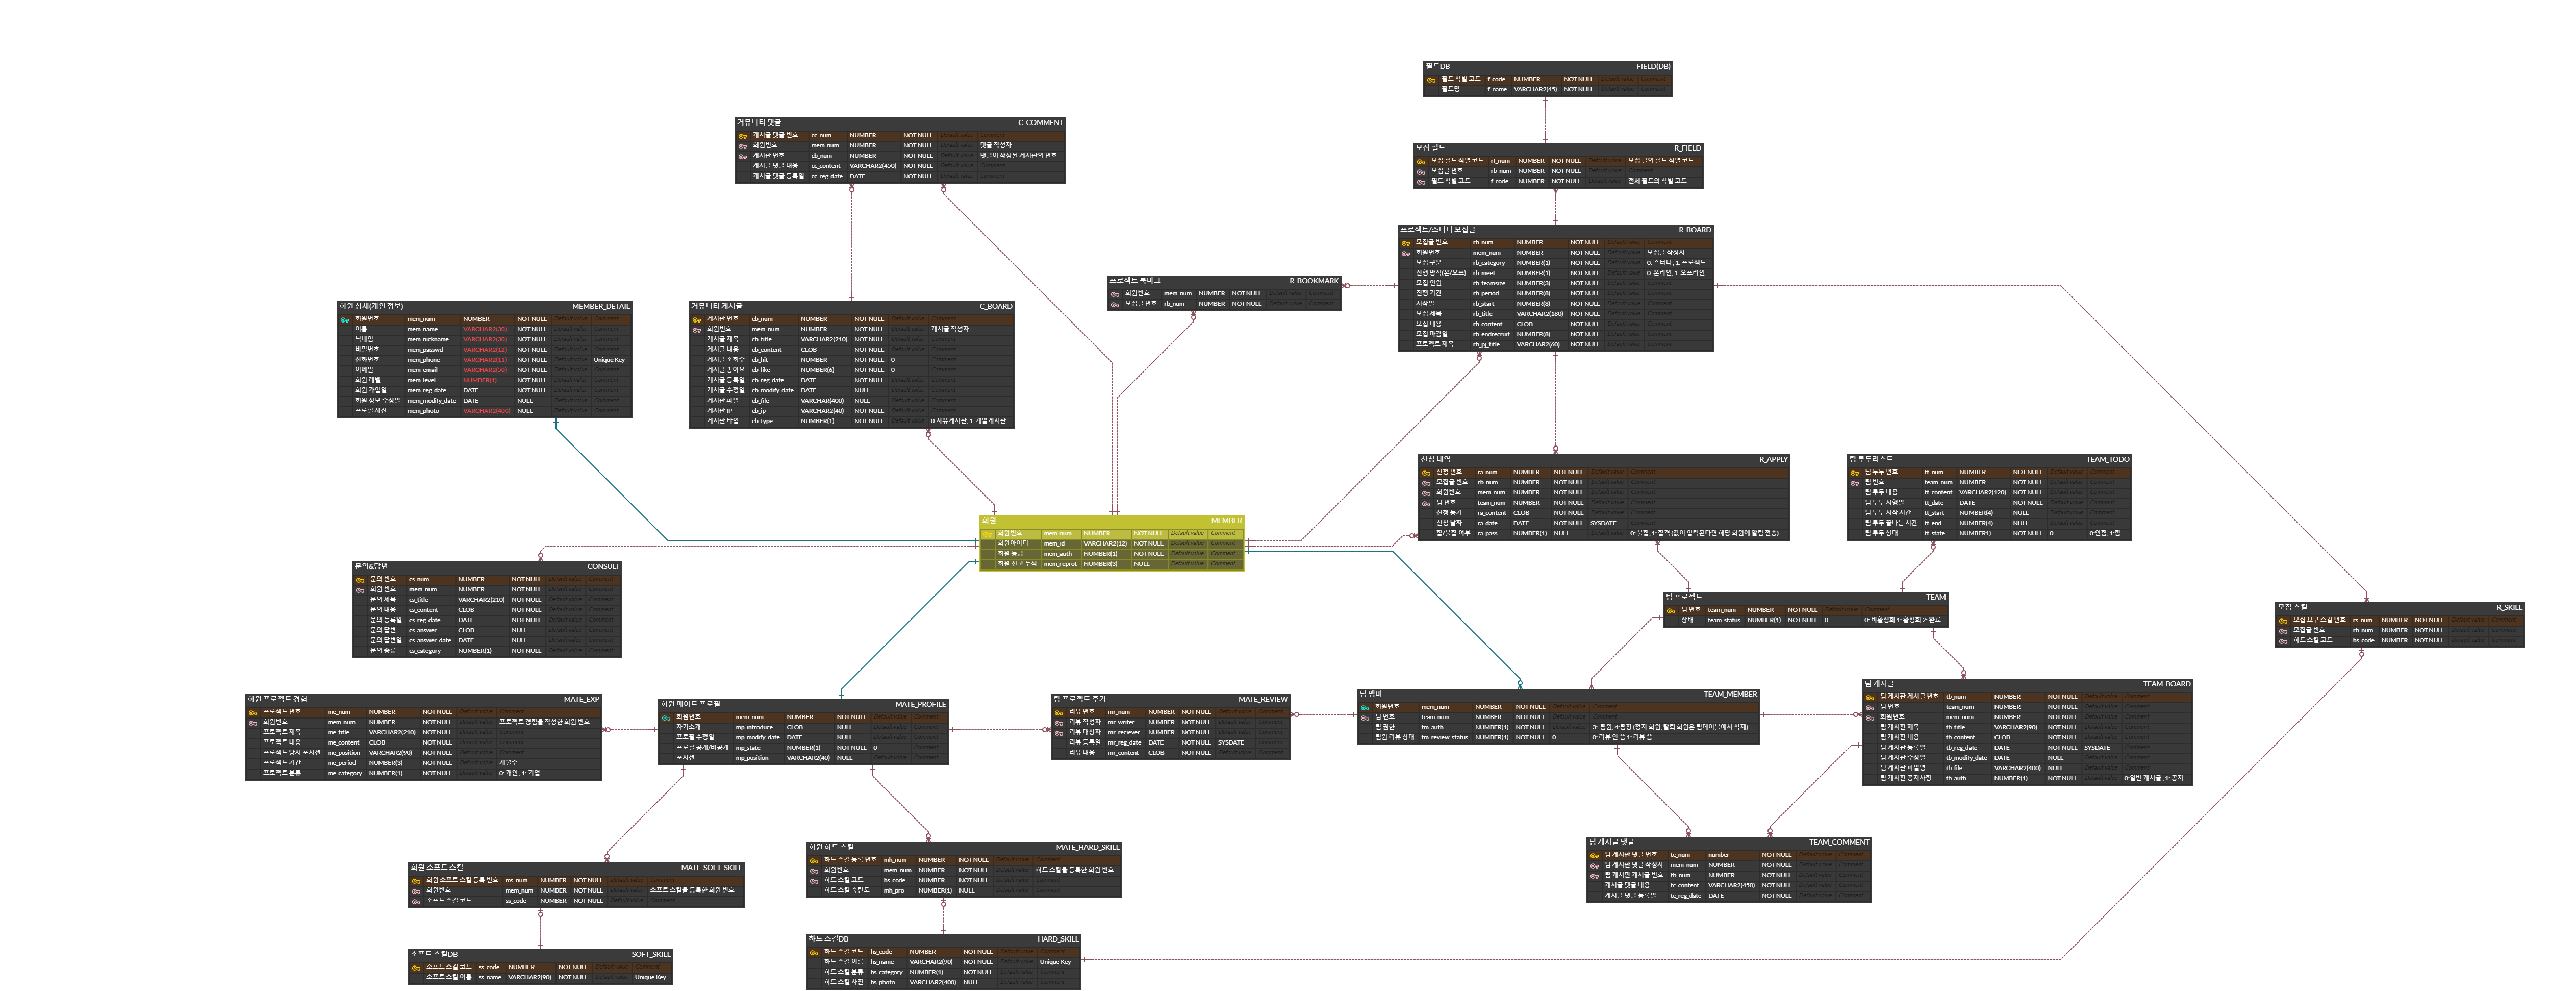
Task: Click the TEAM_TODO table name label
Action: pos(2107,460)
